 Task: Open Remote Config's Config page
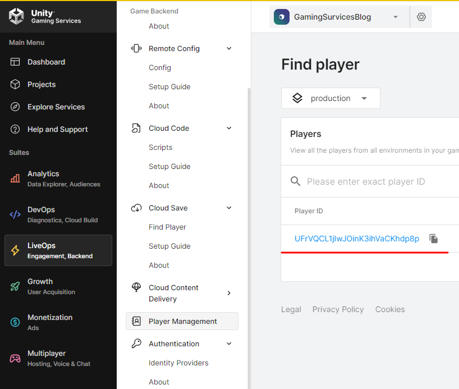(x=160, y=68)
